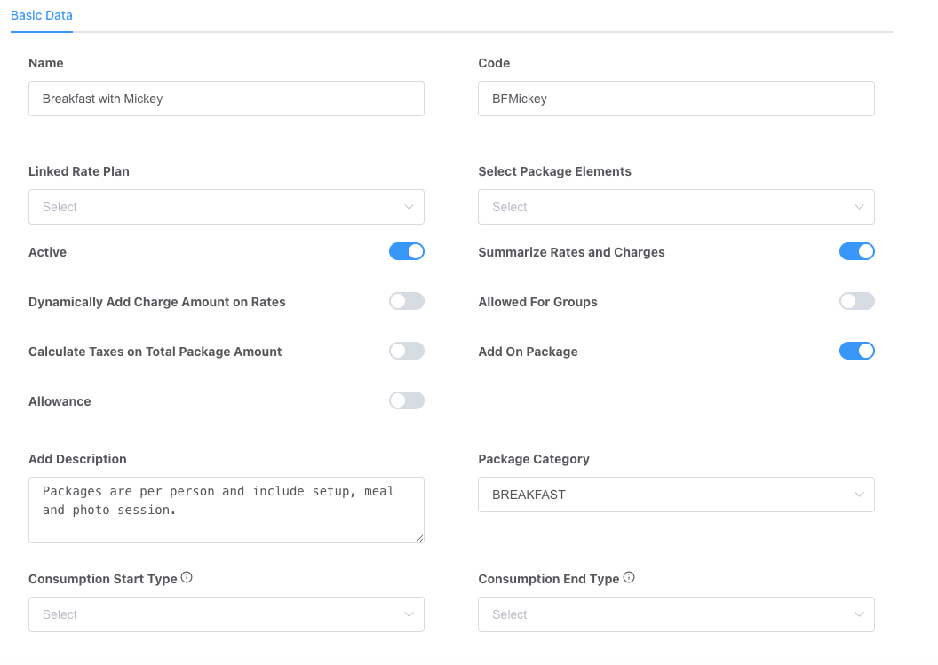Click the Code field containing BFMickey

(675, 99)
